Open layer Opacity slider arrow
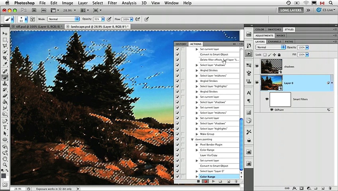The image size is (338, 191). click(x=307, y=47)
